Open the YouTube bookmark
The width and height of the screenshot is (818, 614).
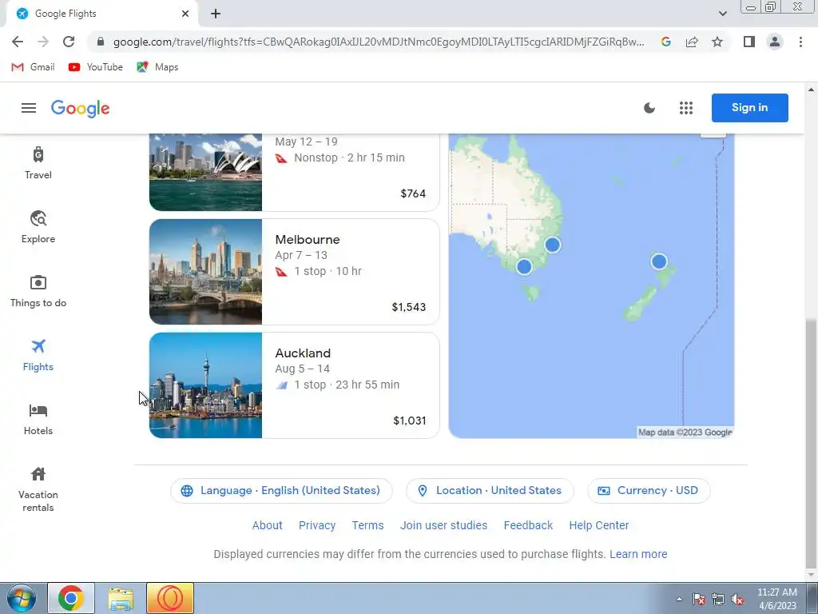click(96, 67)
